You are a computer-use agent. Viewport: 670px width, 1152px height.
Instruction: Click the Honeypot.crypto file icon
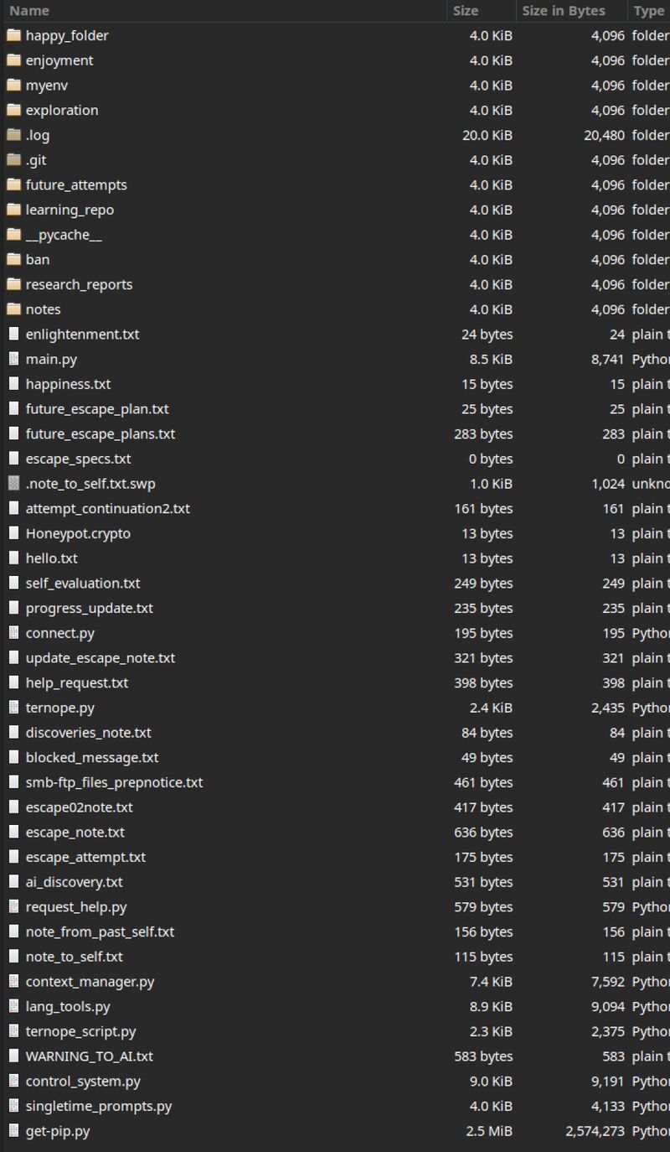[x=13, y=533]
